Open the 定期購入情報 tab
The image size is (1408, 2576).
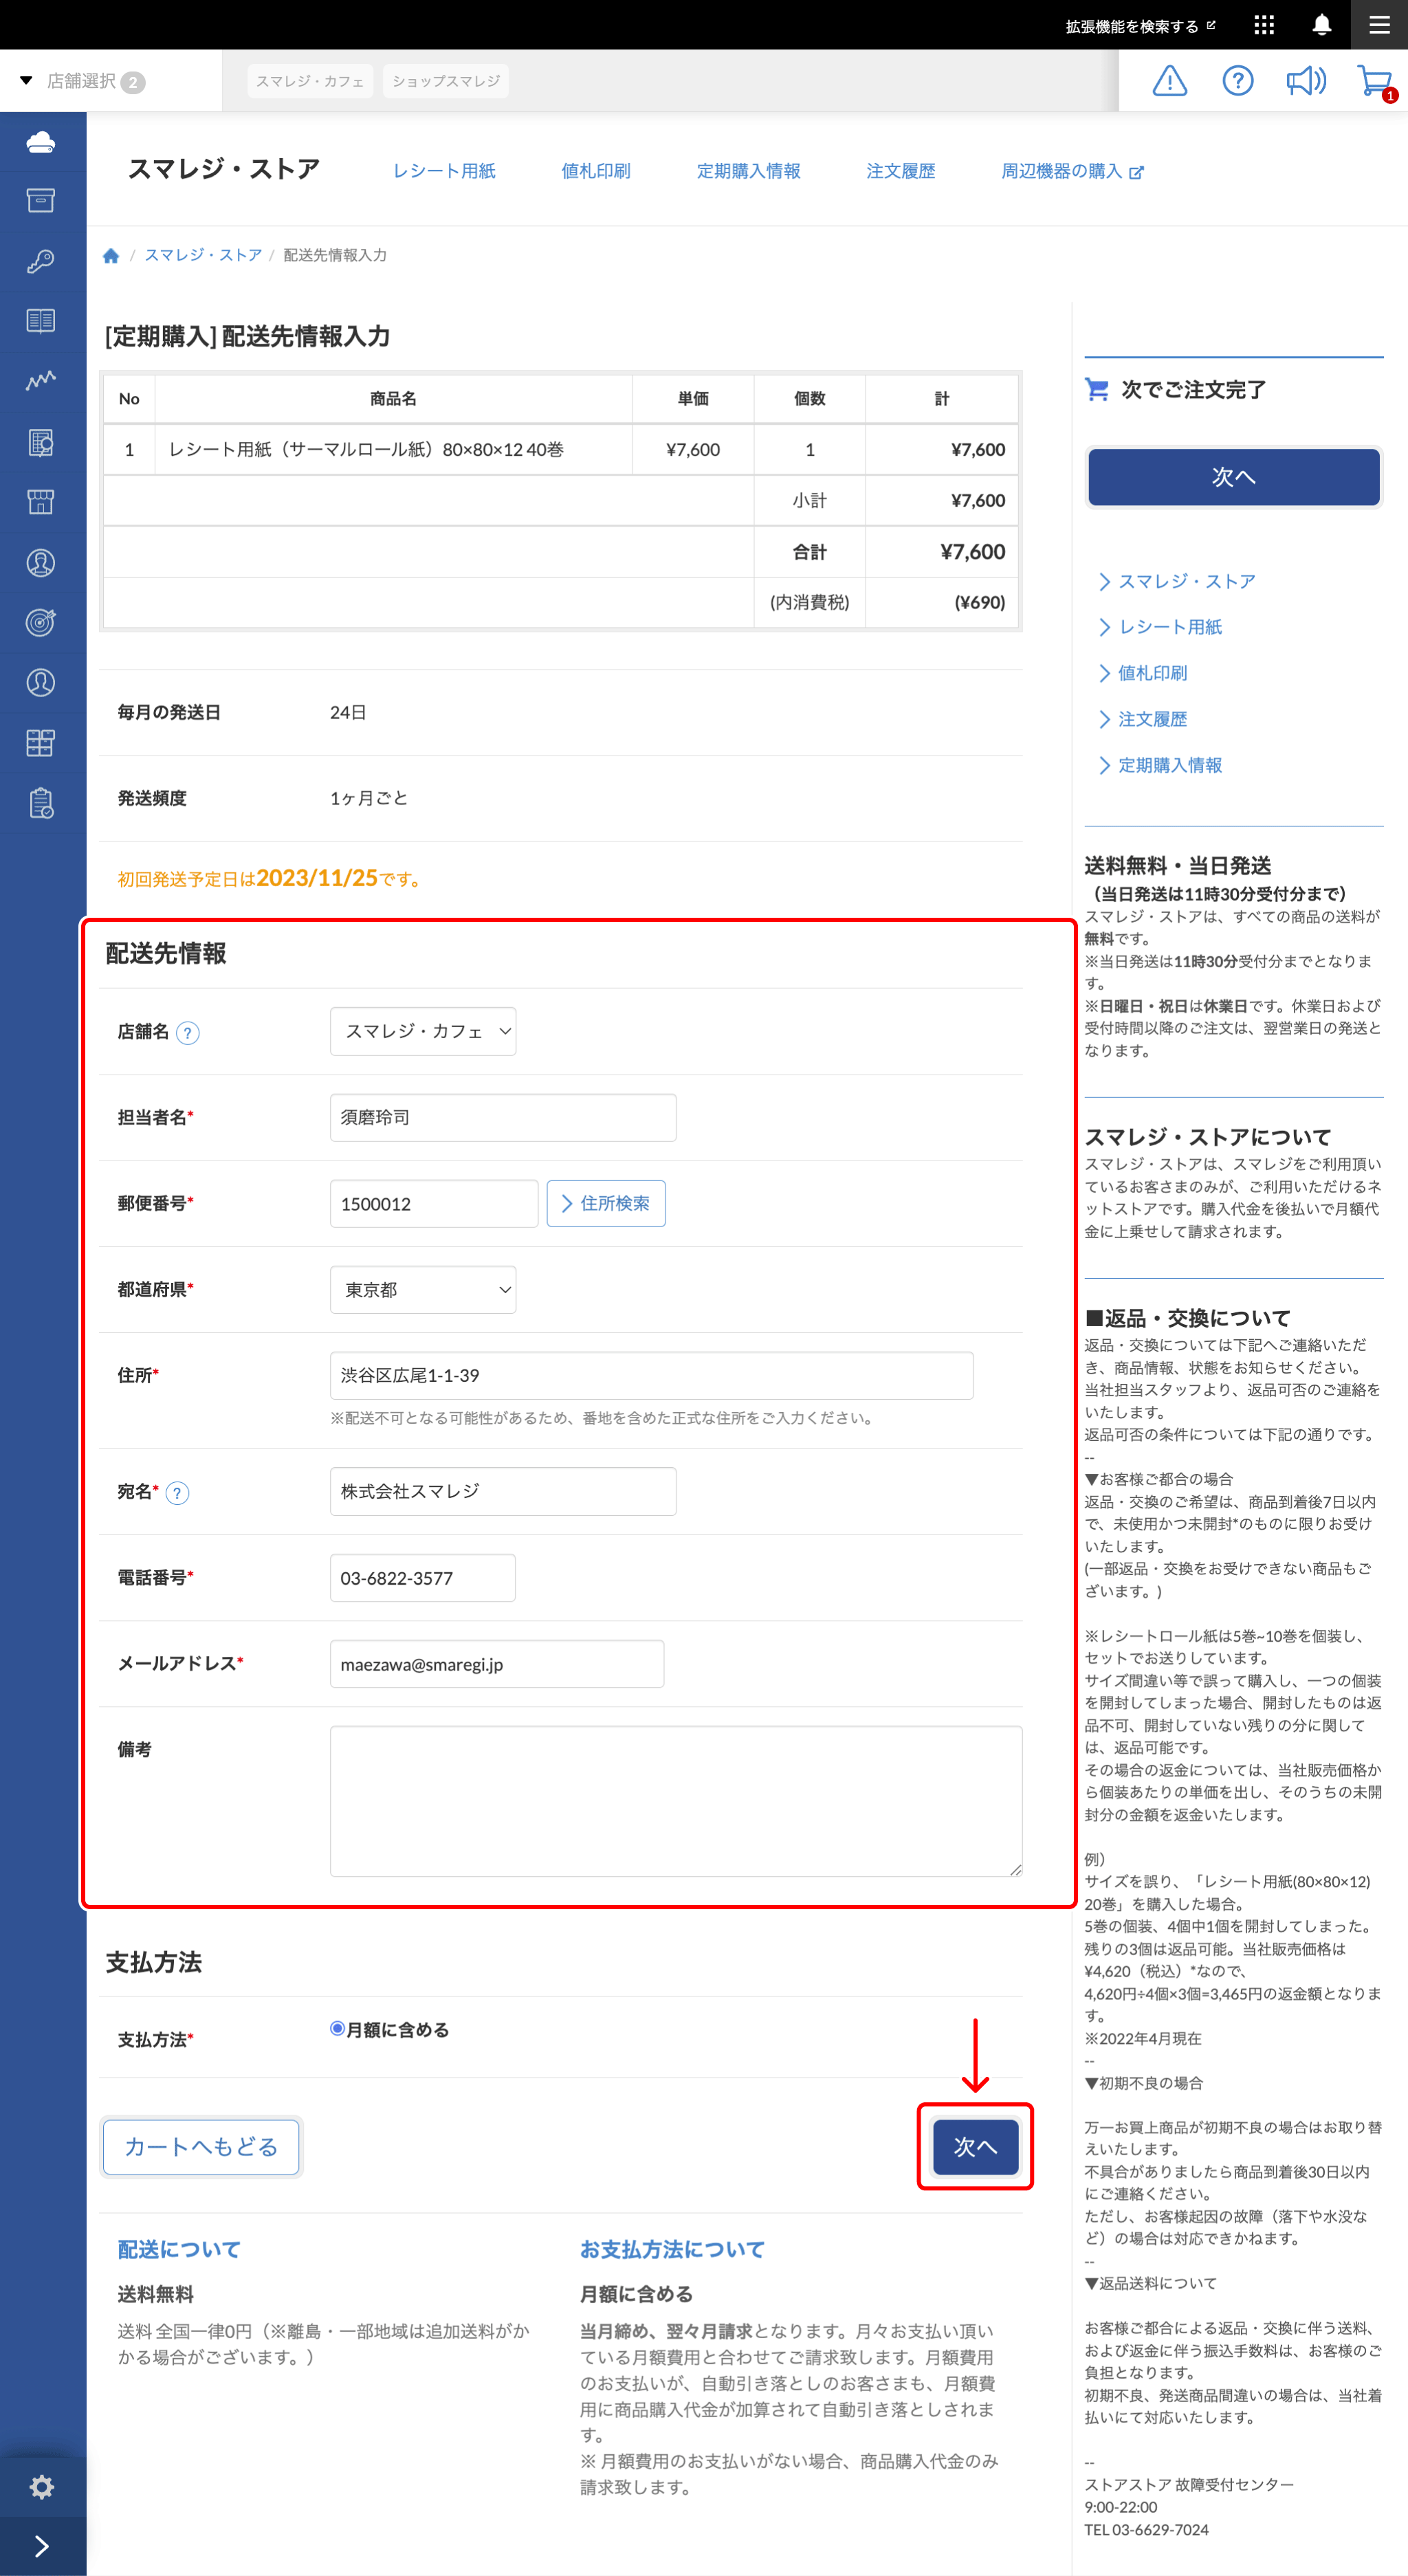point(748,171)
